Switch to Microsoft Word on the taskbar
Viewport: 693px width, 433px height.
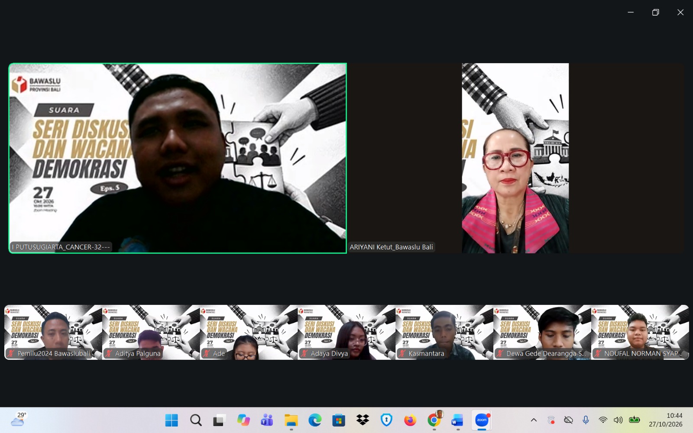point(458,420)
